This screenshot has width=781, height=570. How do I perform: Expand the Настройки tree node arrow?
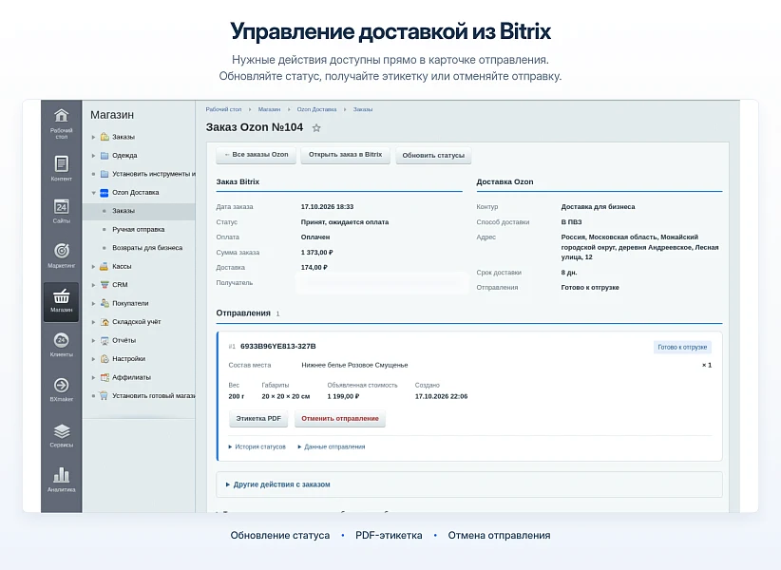coord(94,359)
